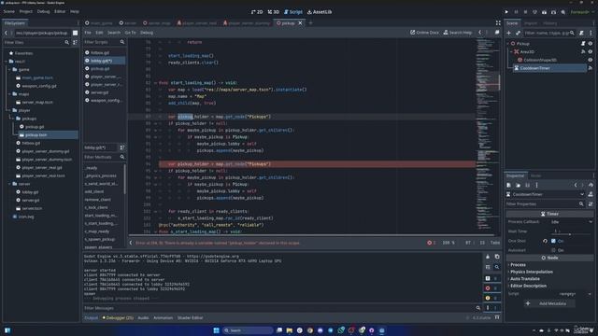Show signals icon on Area3D node row
The width and height of the screenshot is (598, 336).
(583, 52)
